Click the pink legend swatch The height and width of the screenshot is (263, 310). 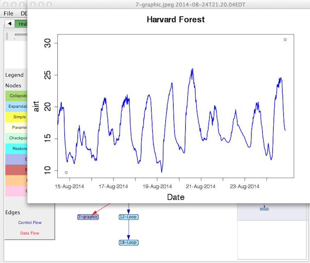coord(16,191)
